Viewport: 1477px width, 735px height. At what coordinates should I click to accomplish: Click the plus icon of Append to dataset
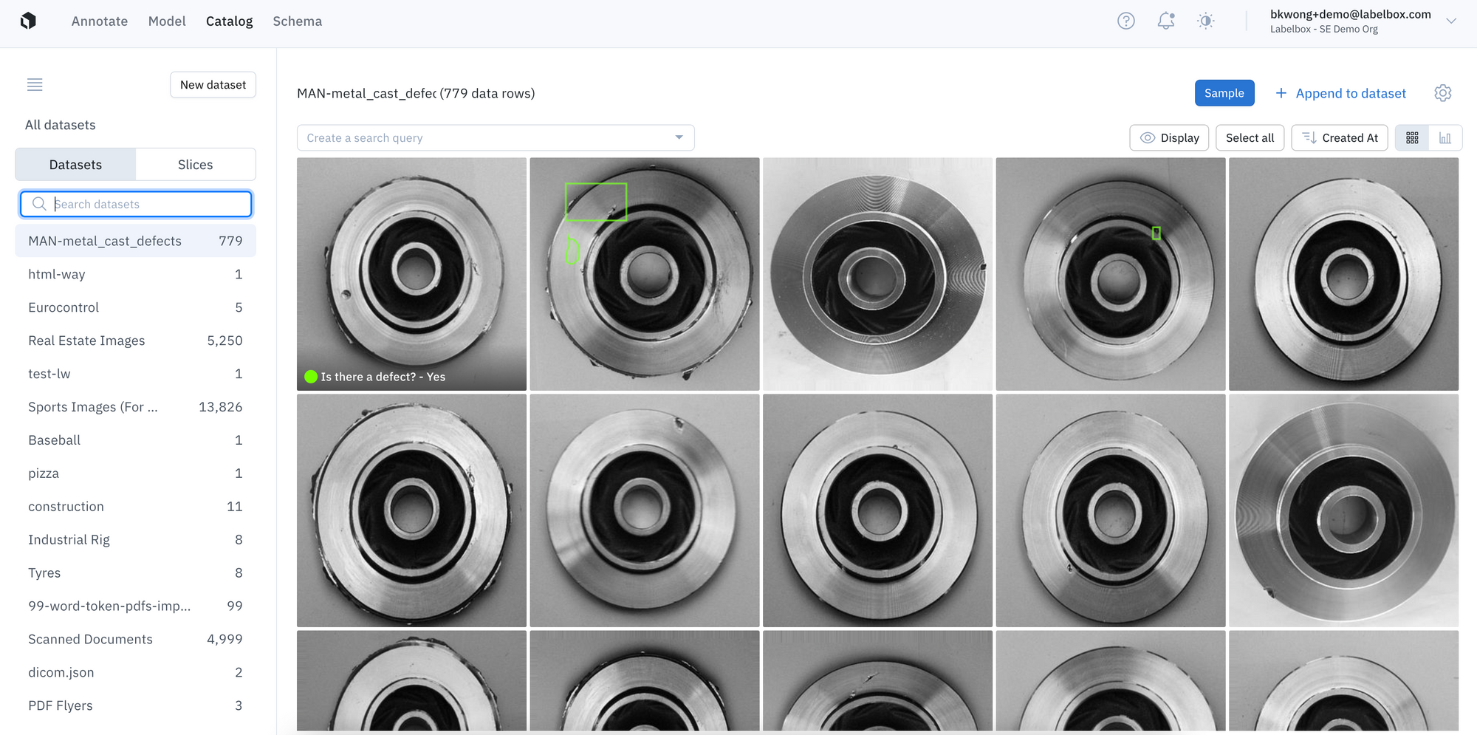point(1281,93)
